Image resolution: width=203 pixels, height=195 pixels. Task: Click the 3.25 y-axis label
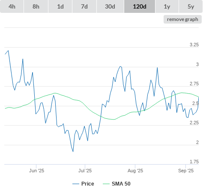coord(194,45)
